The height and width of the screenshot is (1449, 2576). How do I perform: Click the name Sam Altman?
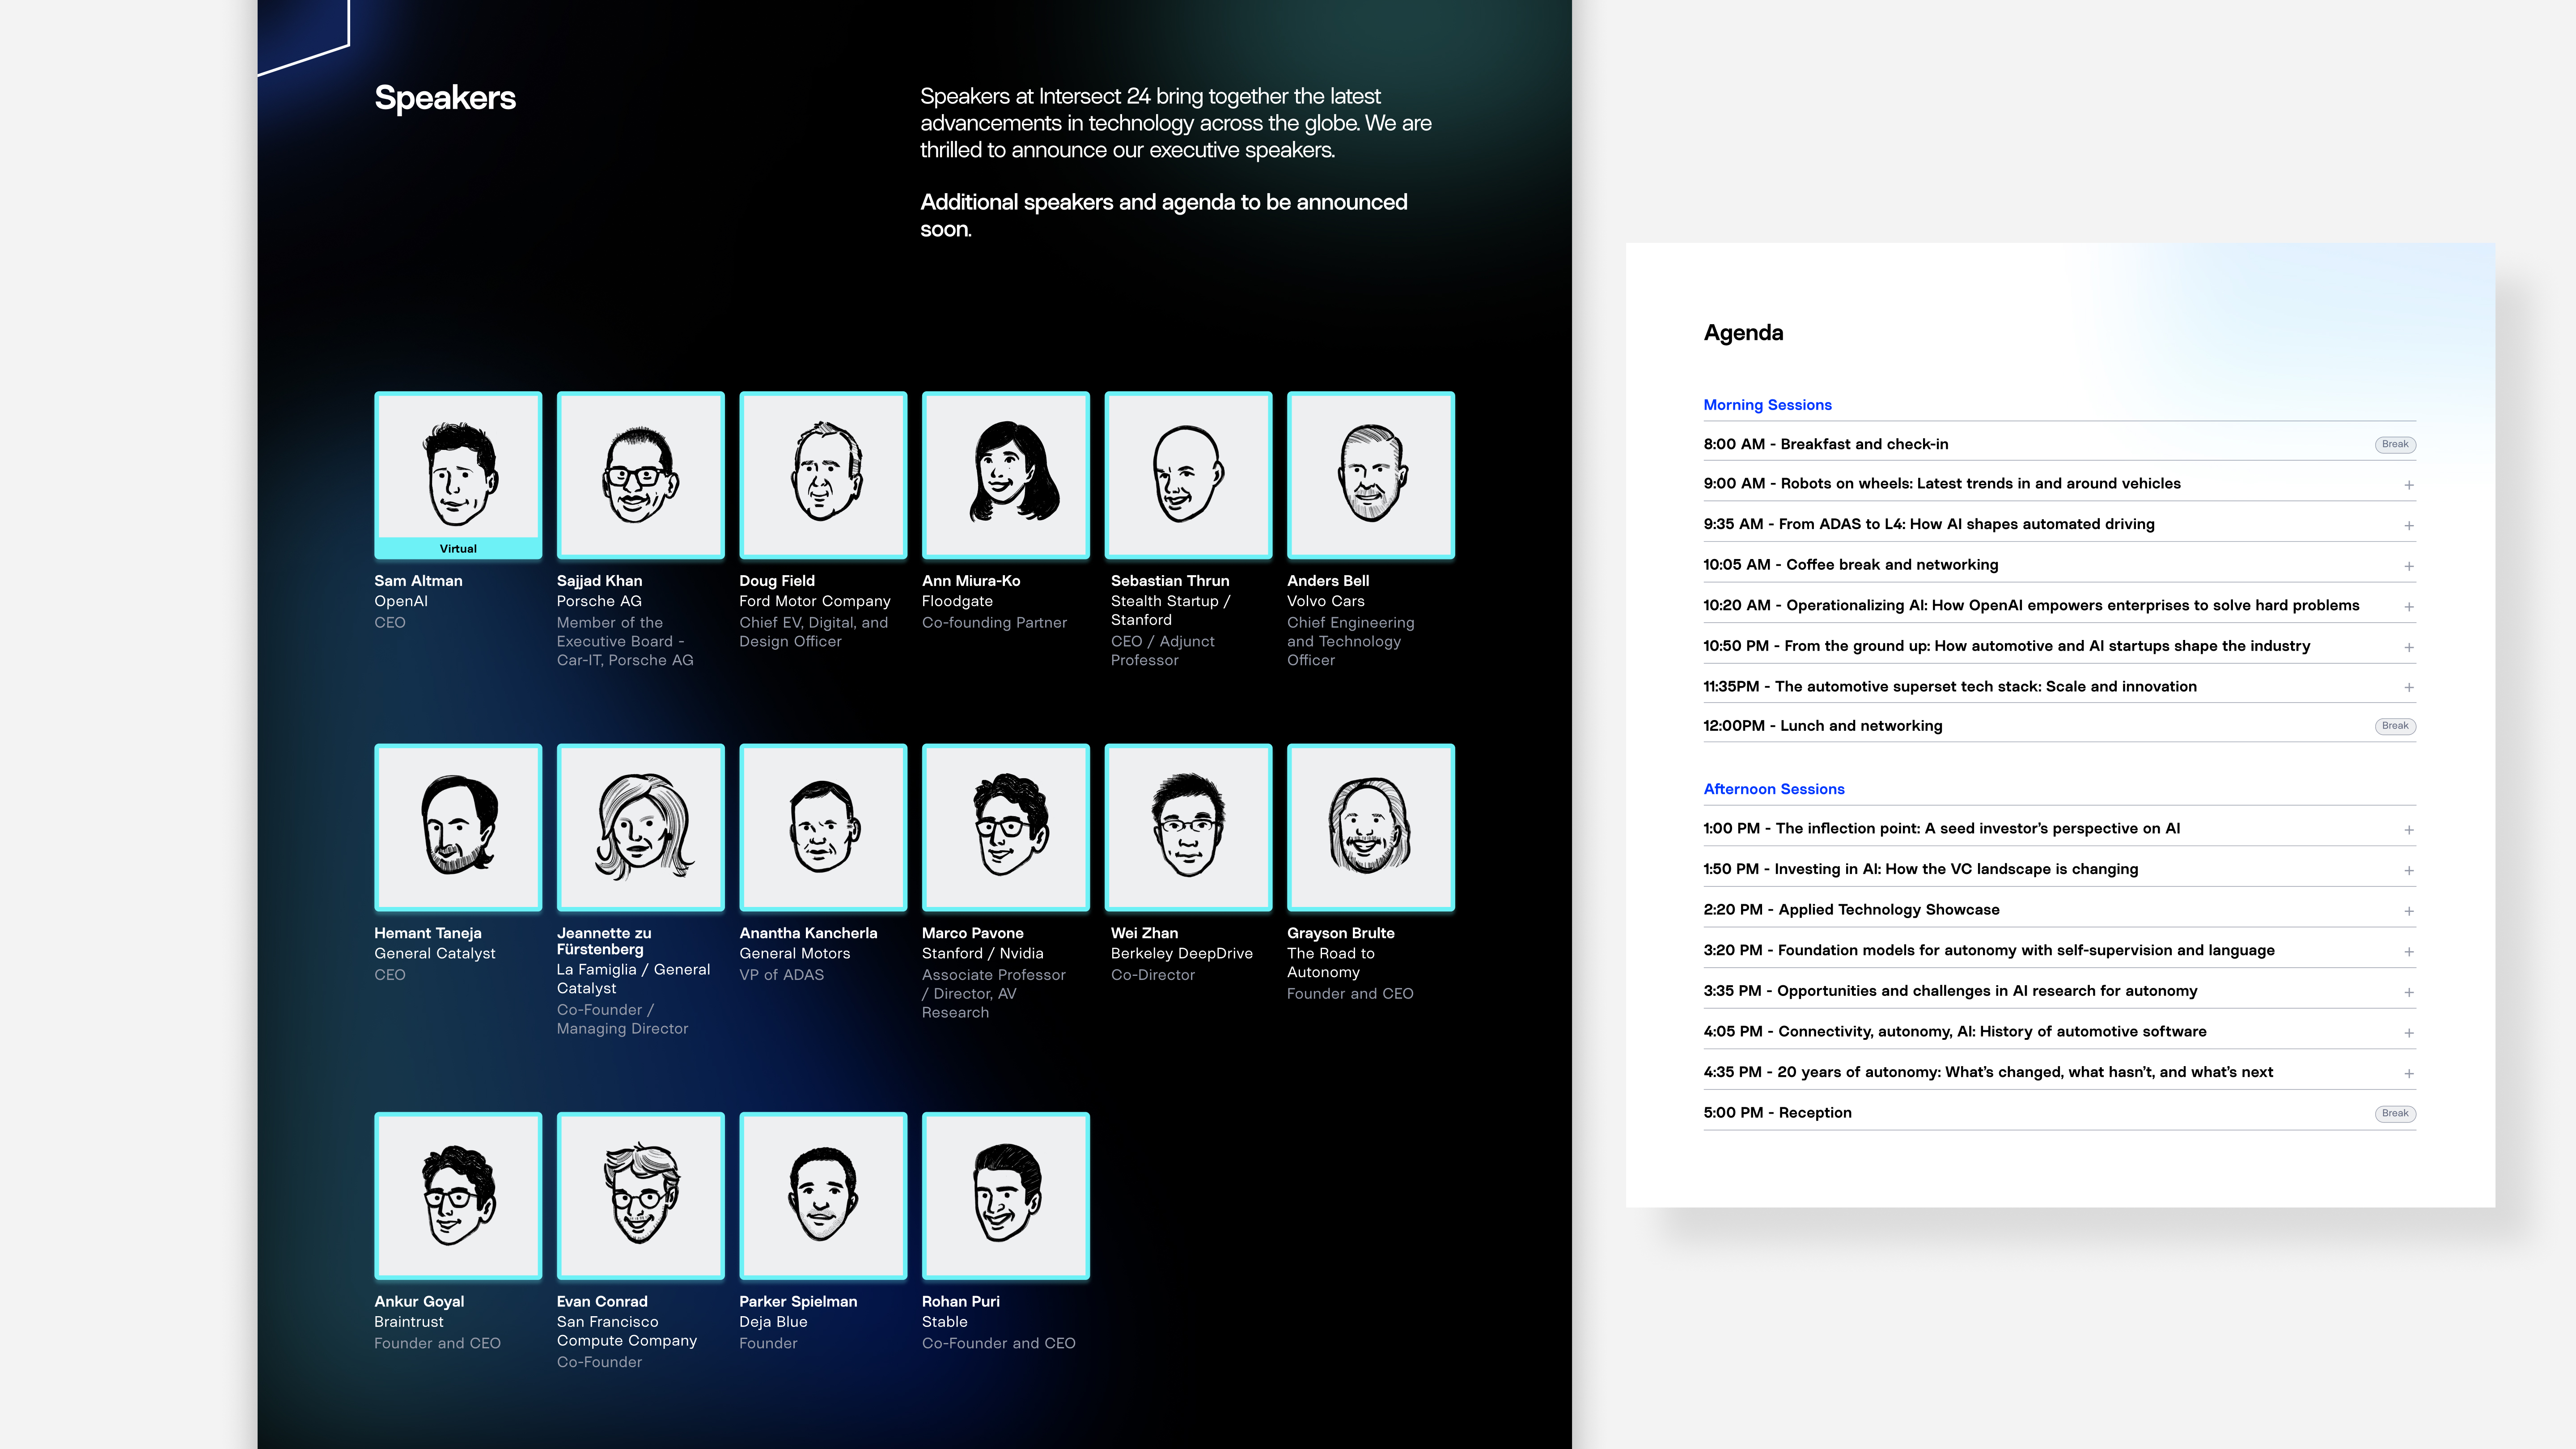418,581
